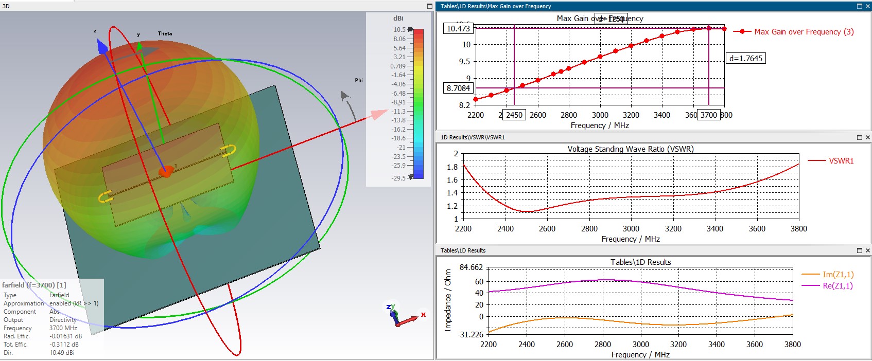Viewport: 872px width, 361px height.
Task: Click the 8.7084 gain marker value box
Action: 458,88
